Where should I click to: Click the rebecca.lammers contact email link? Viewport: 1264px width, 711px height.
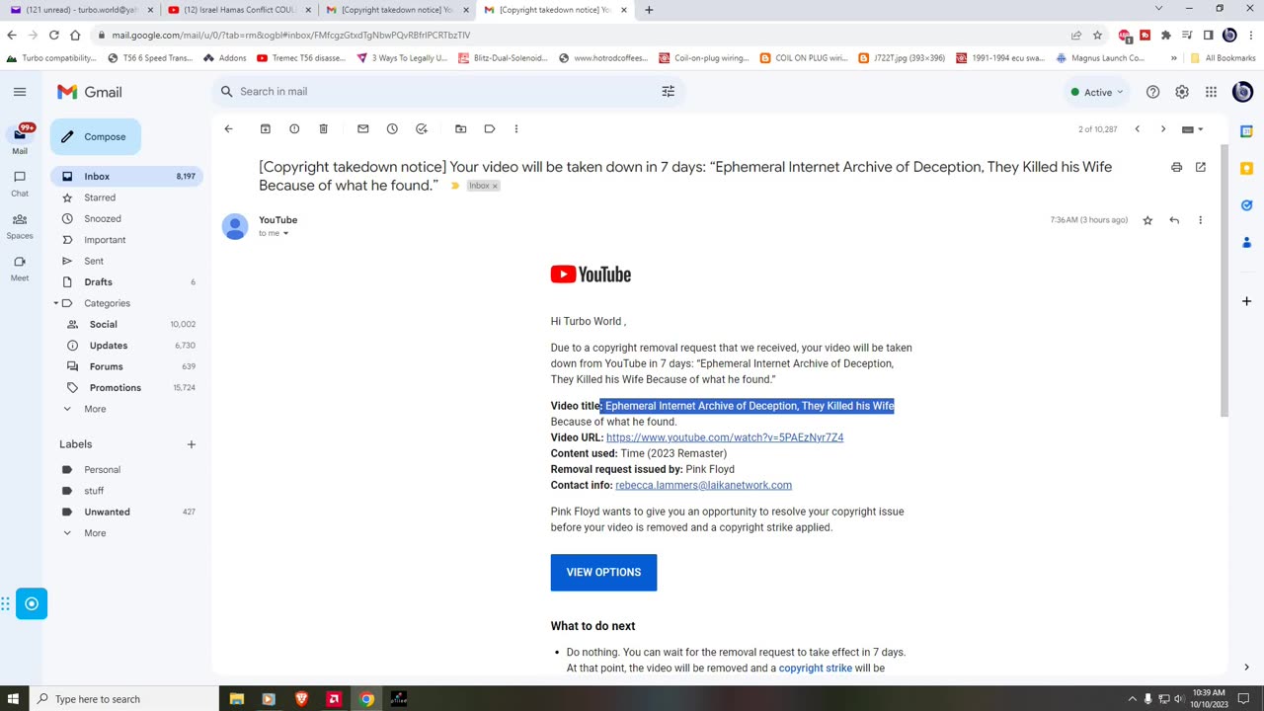click(703, 485)
